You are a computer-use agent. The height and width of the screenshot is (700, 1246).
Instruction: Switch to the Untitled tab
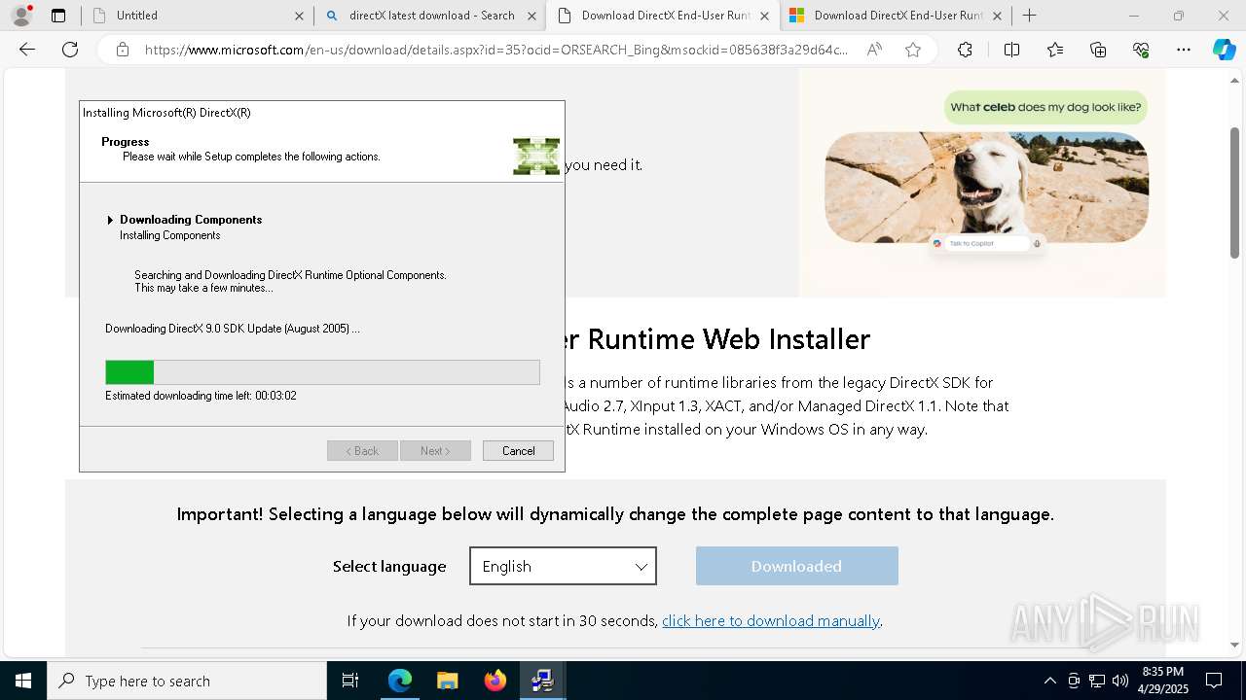coord(198,16)
